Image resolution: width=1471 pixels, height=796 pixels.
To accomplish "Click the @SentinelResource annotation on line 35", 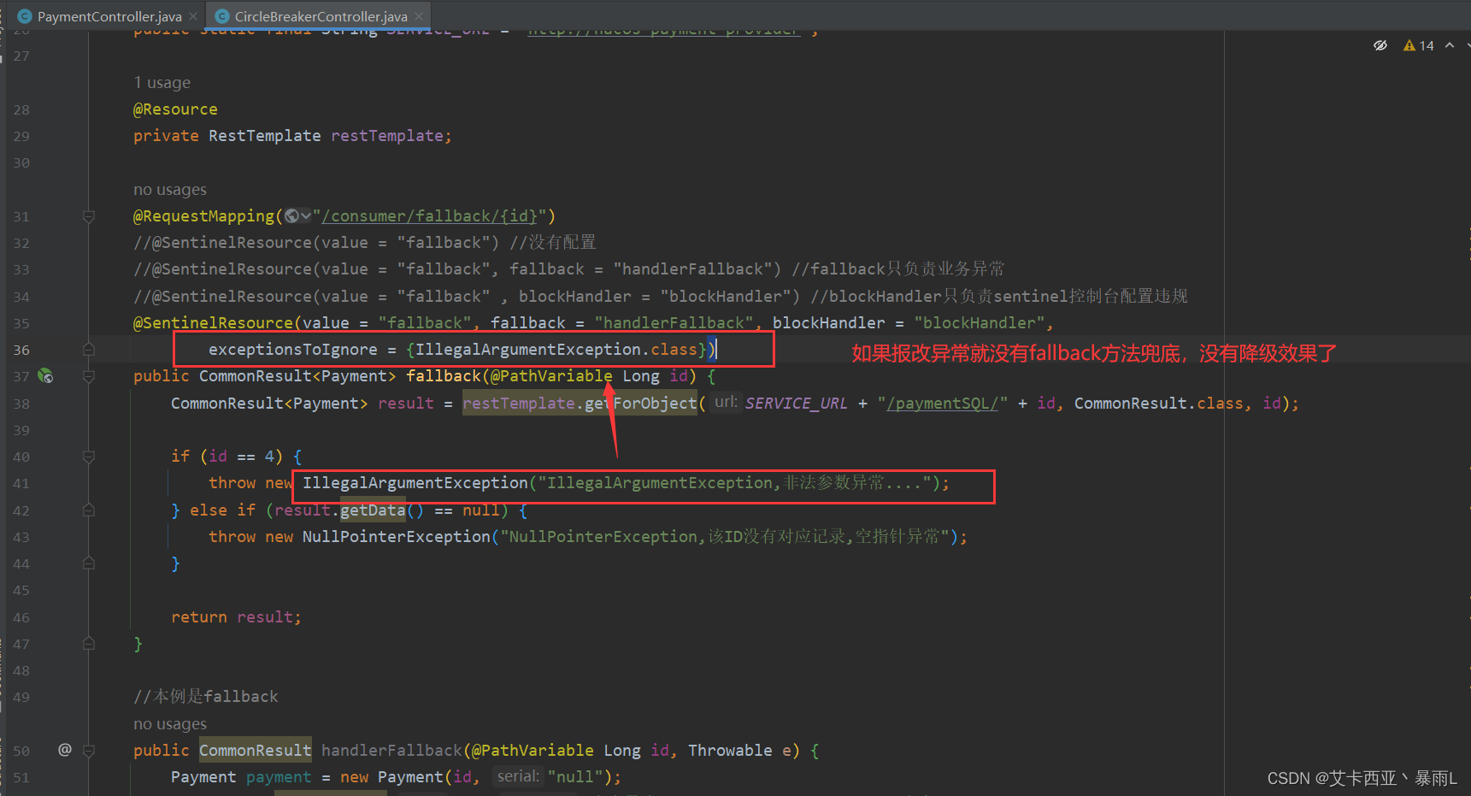I will point(214,322).
